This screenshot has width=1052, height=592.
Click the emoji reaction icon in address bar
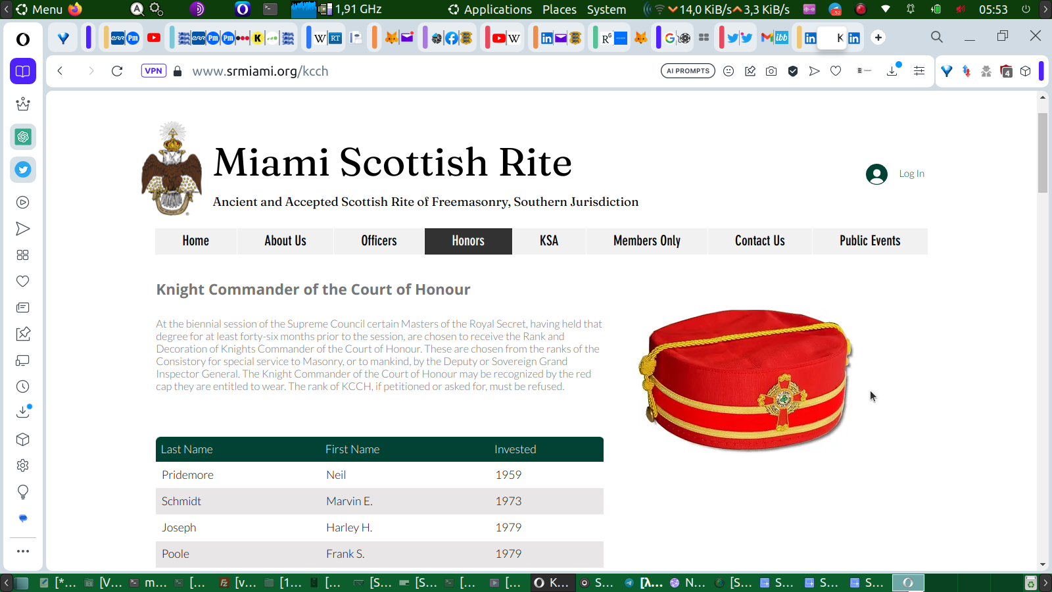729,71
